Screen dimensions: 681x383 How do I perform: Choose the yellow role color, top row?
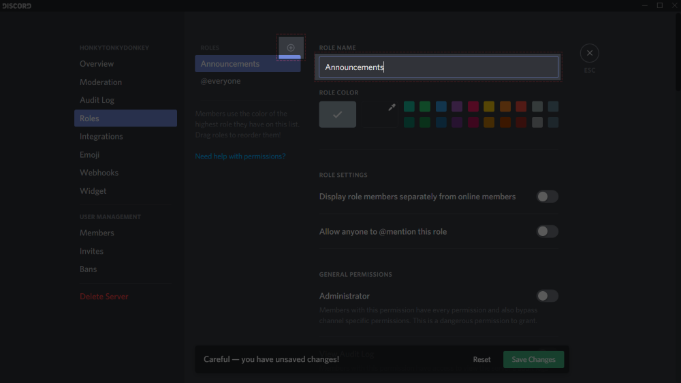[x=489, y=106]
